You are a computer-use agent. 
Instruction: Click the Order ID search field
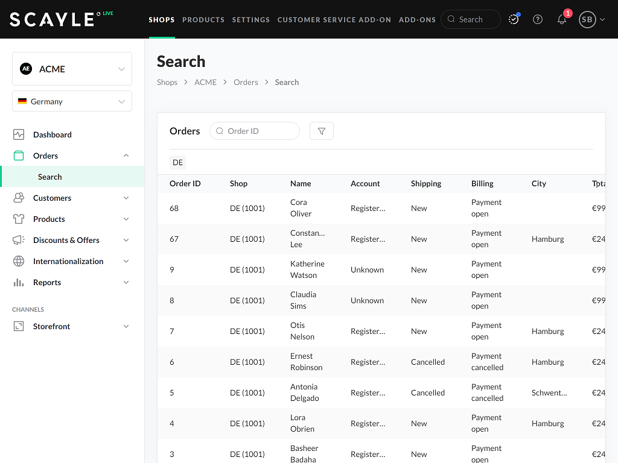[255, 131]
